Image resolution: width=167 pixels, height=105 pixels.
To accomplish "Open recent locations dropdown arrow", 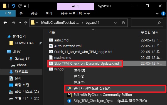I will coord(20,23).
